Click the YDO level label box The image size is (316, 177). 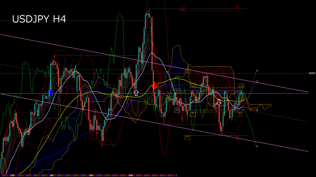point(177,110)
